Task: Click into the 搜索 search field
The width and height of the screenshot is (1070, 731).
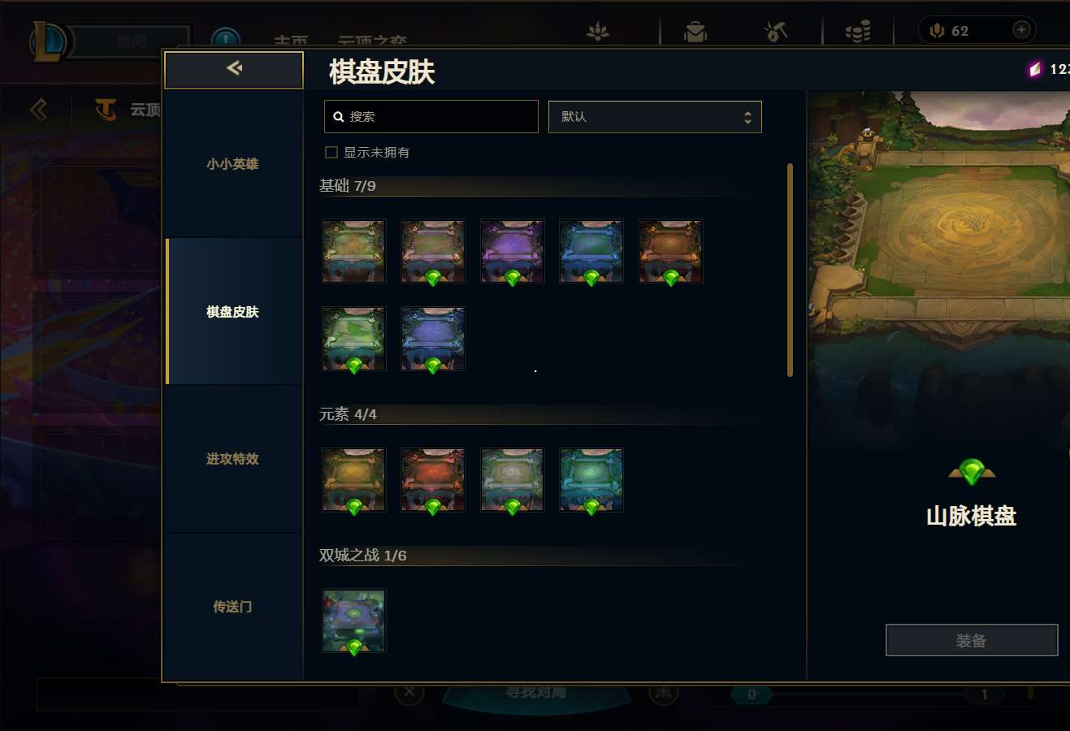Action: [x=431, y=117]
